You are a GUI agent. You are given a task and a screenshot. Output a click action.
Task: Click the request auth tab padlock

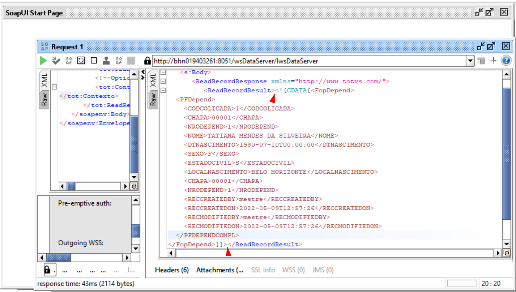point(47,270)
